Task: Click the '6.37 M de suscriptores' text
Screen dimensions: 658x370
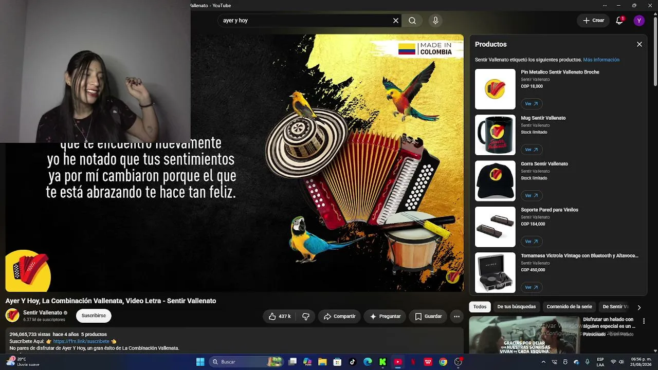Action: coord(44,320)
